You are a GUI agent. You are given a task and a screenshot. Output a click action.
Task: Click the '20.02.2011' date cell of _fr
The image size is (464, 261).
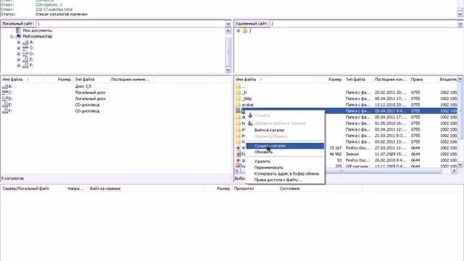(x=390, y=92)
